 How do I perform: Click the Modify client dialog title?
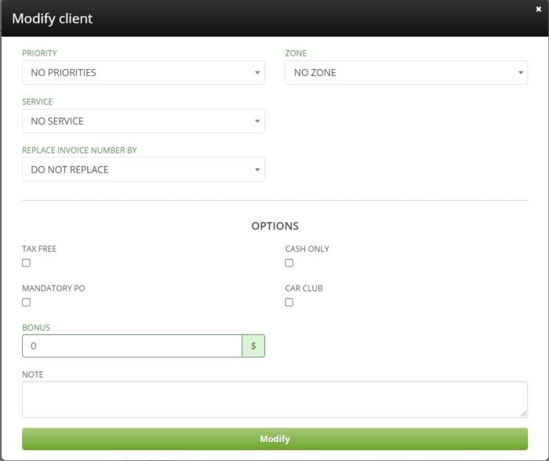[53, 18]
